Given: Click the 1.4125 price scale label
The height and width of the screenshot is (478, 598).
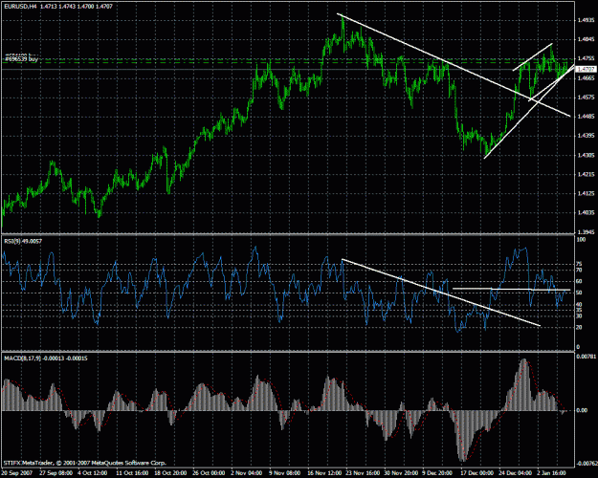Looking at the screenshot, I should pyautogui.click(x=586, y=194).
